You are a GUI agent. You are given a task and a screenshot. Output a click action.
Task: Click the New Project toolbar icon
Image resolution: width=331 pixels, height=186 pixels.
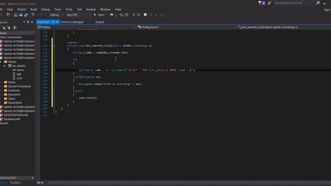point(8,15)
